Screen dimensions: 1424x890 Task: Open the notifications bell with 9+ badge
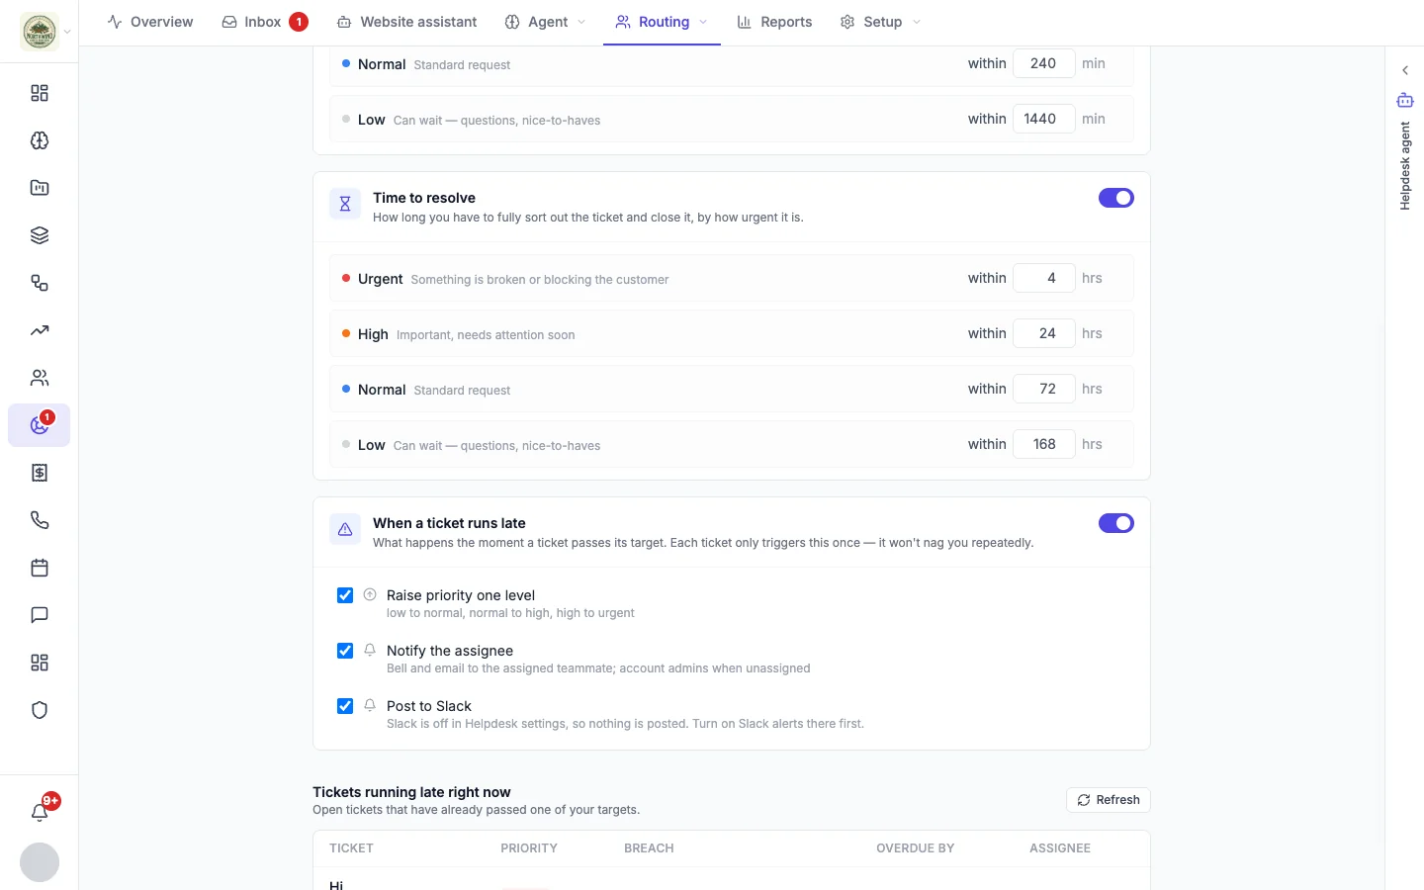[x=40, y=812]
